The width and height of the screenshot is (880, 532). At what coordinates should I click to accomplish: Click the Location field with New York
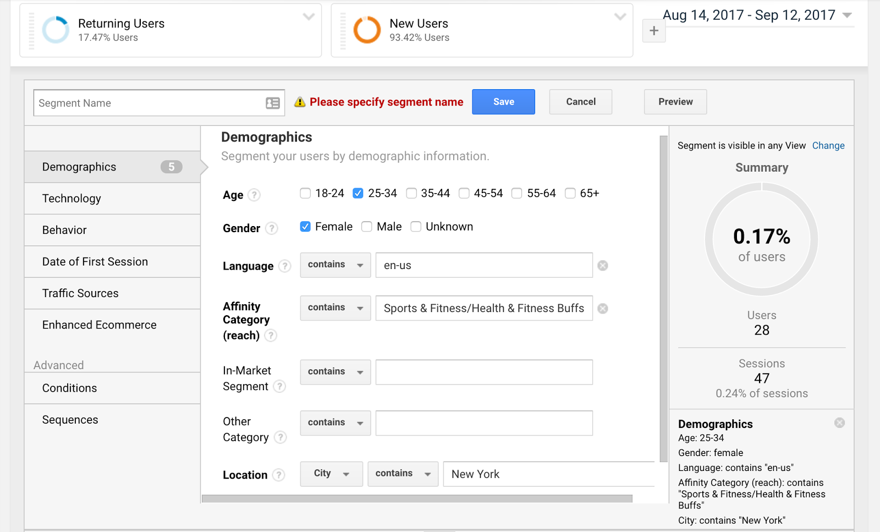(x=549, y=474)
